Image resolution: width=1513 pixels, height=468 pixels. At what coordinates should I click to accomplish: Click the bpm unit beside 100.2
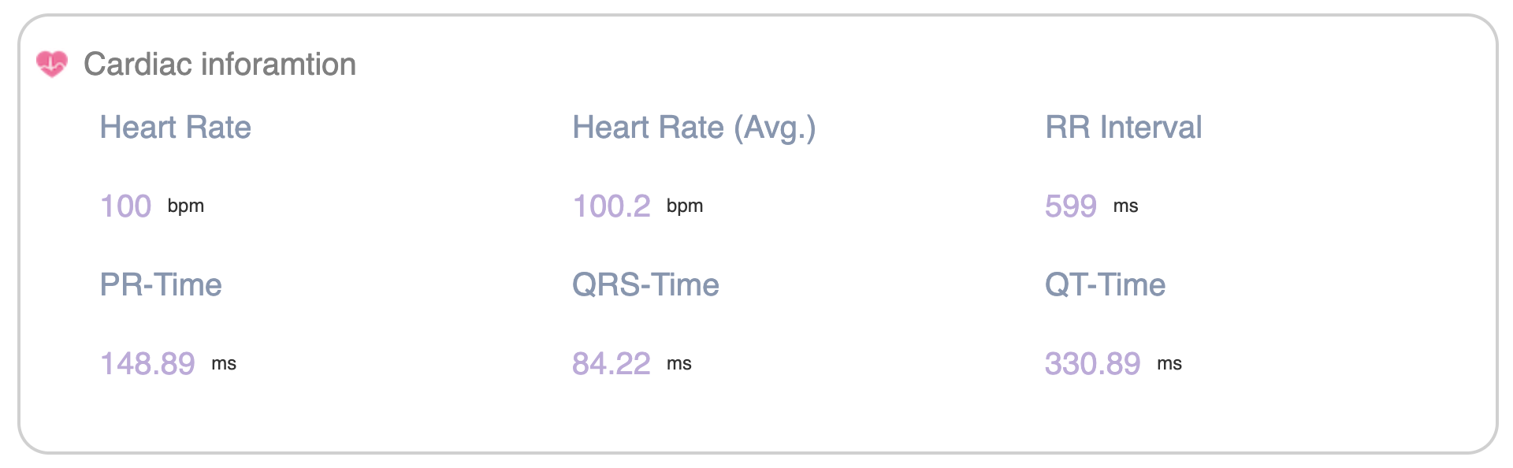(x=685, y=206)
